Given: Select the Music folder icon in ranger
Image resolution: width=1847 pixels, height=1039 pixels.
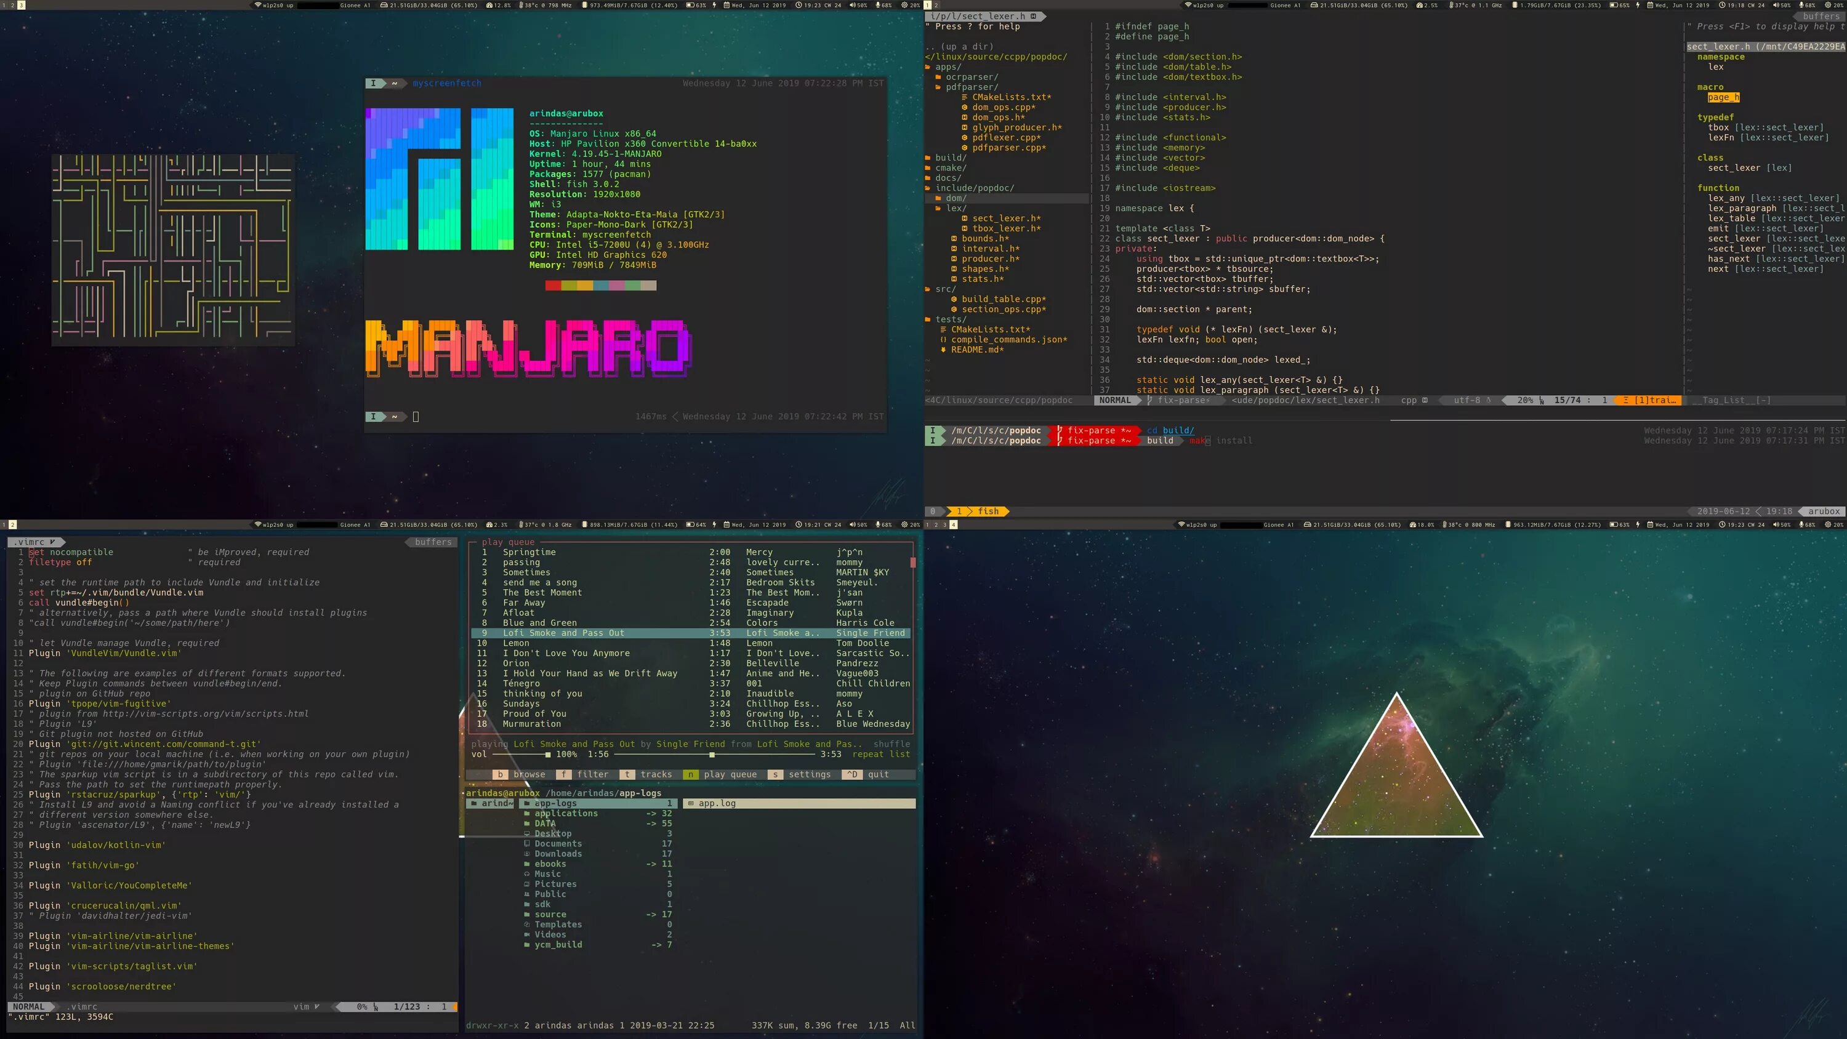Looking at the screenshot, I should coord(527,873).
